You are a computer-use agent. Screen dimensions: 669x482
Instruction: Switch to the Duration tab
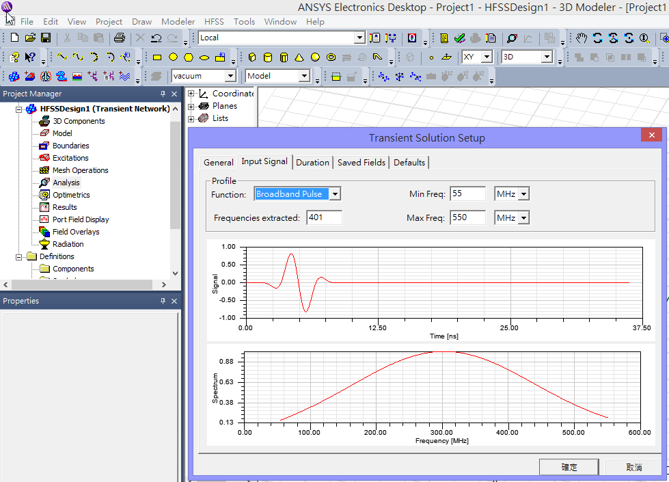312,162
